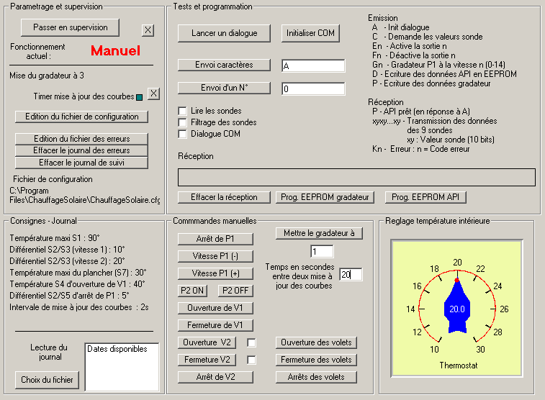Focus the number field containing 0

pyautogui.click(x=313, y=88)
